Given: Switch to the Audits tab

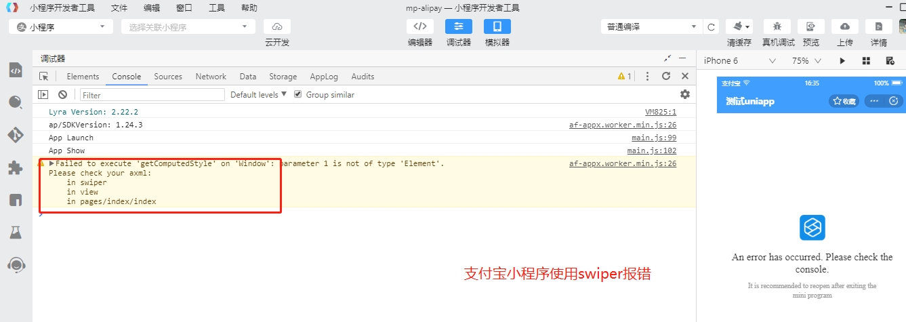Looking at the screenshot, I should [x=363, y=77].
